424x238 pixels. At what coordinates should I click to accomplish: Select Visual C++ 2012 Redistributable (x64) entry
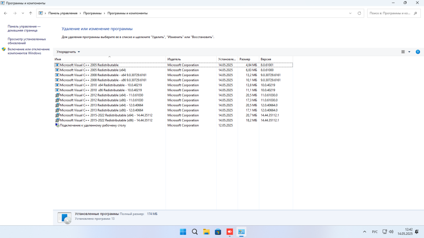click(173, 95)
